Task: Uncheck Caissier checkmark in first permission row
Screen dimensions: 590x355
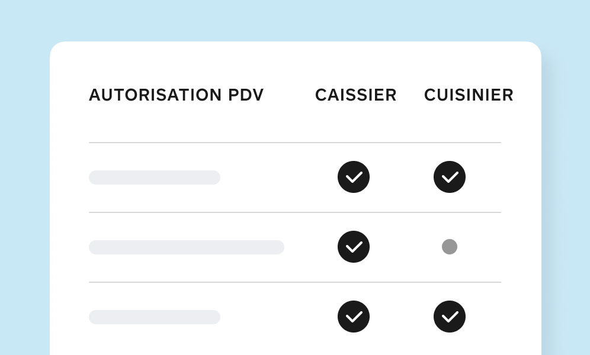Action: (354, 177)
